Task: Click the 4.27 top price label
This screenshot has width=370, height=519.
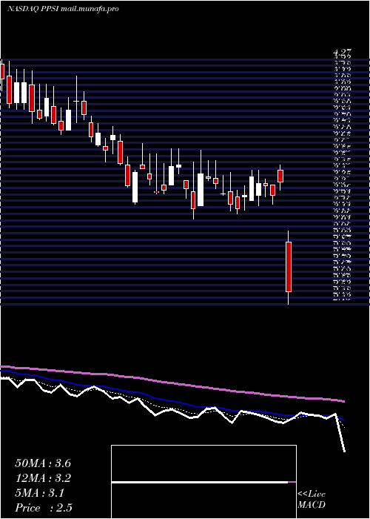Action: 342,53
